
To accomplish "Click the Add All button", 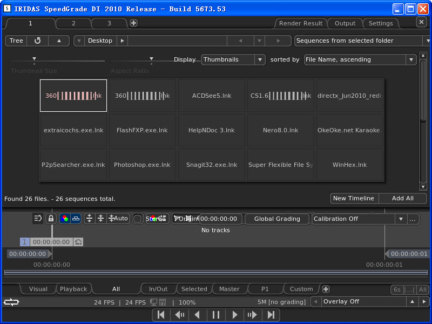I will click(x=402, y=198).
